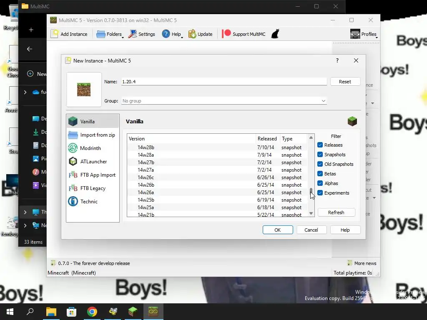Image resolution: width=427 pixels, height=320 pixels.
Task: Select version 14w25b row
Action: point(217,200)
